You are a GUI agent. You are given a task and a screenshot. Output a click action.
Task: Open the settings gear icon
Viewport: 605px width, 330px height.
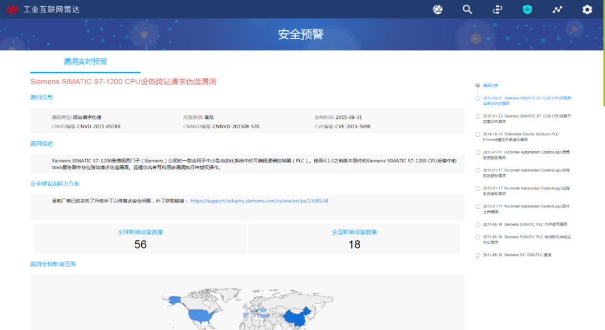587,10
